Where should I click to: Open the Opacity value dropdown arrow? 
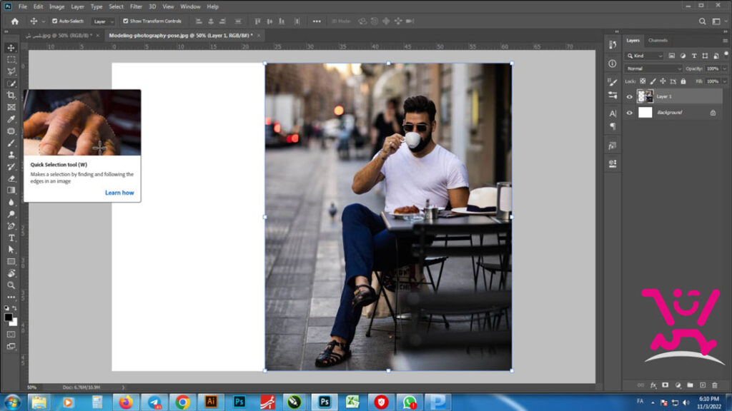point(725,68)
